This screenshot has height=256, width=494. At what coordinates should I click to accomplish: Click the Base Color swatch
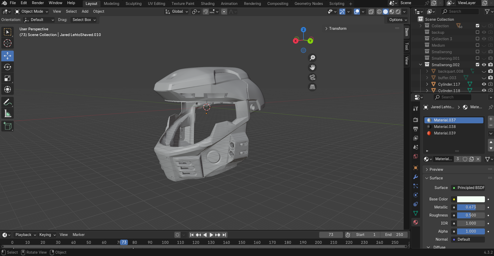471,199
